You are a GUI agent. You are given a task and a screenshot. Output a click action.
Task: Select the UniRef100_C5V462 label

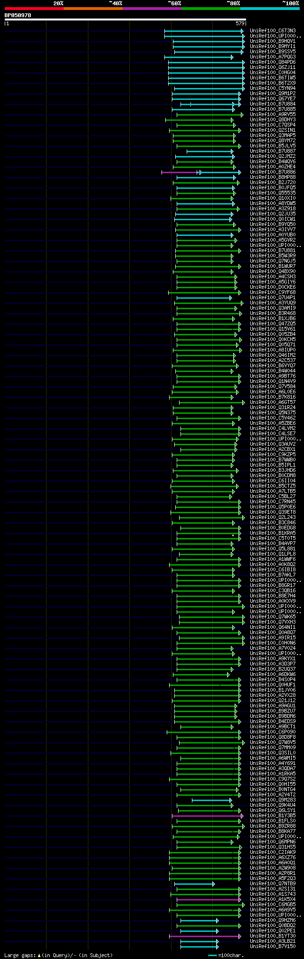(x=273, y=418)
